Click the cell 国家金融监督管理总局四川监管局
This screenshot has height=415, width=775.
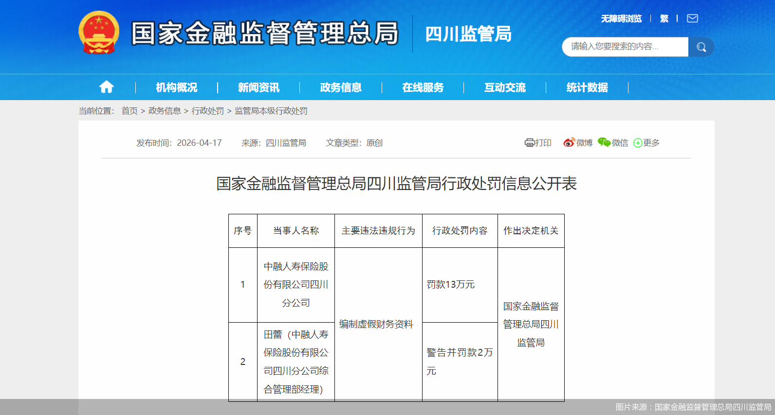[x=531, y=324]
